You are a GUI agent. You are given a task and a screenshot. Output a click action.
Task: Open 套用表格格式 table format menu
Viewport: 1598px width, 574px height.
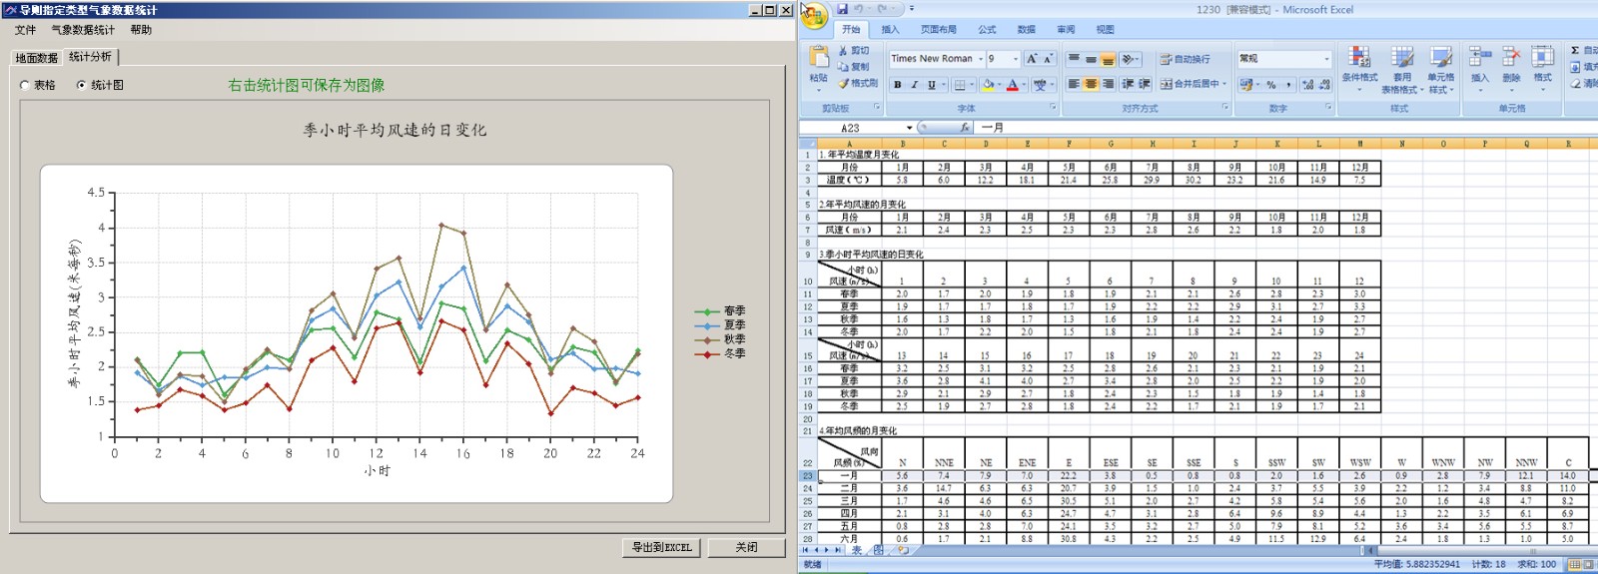(x=1402, y=70)
